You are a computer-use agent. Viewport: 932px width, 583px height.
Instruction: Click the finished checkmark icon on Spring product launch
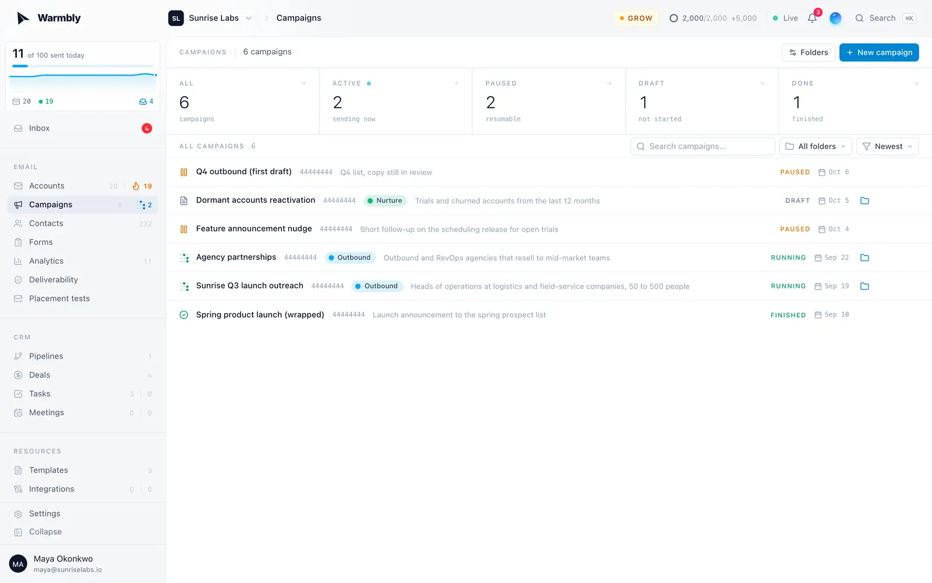tap(183, 315)
